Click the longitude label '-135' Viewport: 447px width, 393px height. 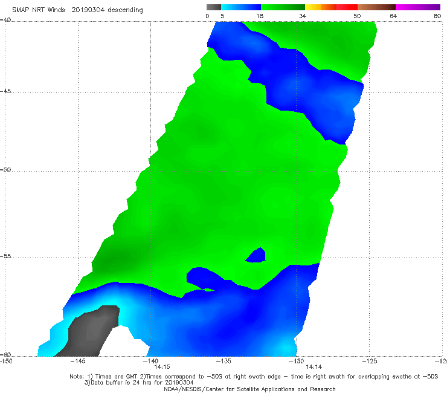click(224, 361)
